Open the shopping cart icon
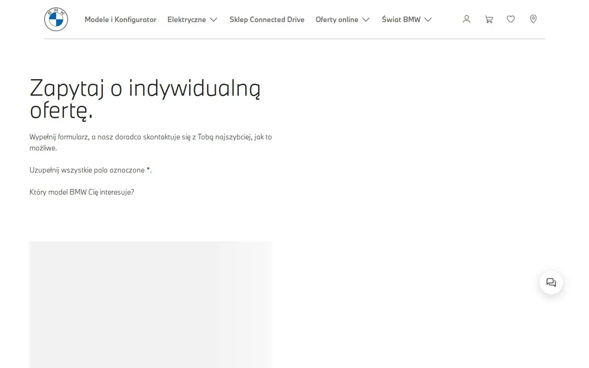The image size is (589, 368). (489, 19)
